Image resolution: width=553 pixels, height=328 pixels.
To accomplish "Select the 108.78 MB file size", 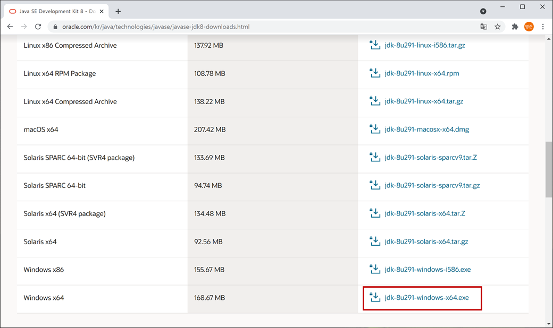I will pos(210,74).
